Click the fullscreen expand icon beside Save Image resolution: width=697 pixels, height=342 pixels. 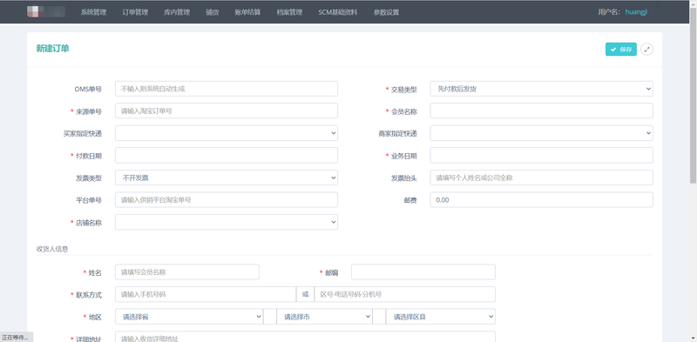[x=646, y=50]
